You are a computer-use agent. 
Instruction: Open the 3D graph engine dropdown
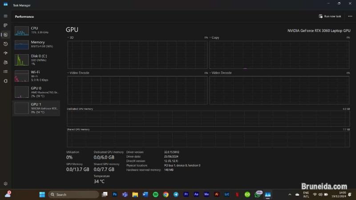point(70,38)
